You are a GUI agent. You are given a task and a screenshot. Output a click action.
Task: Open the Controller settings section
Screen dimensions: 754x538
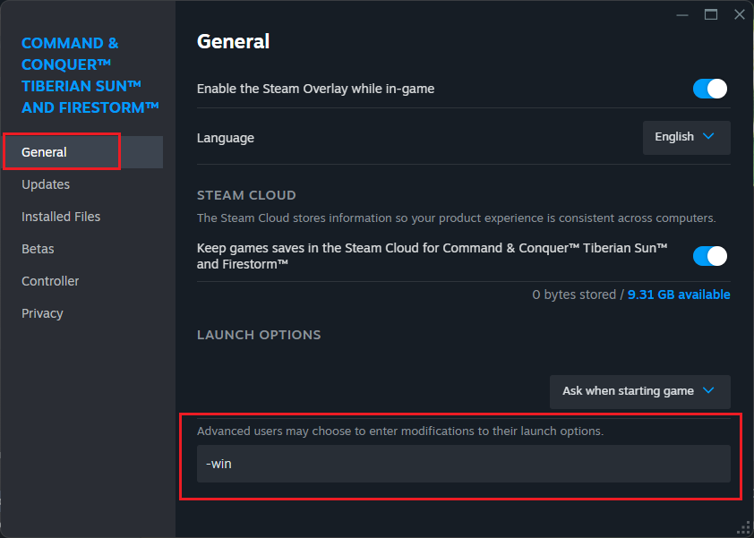tap(50, 281)
